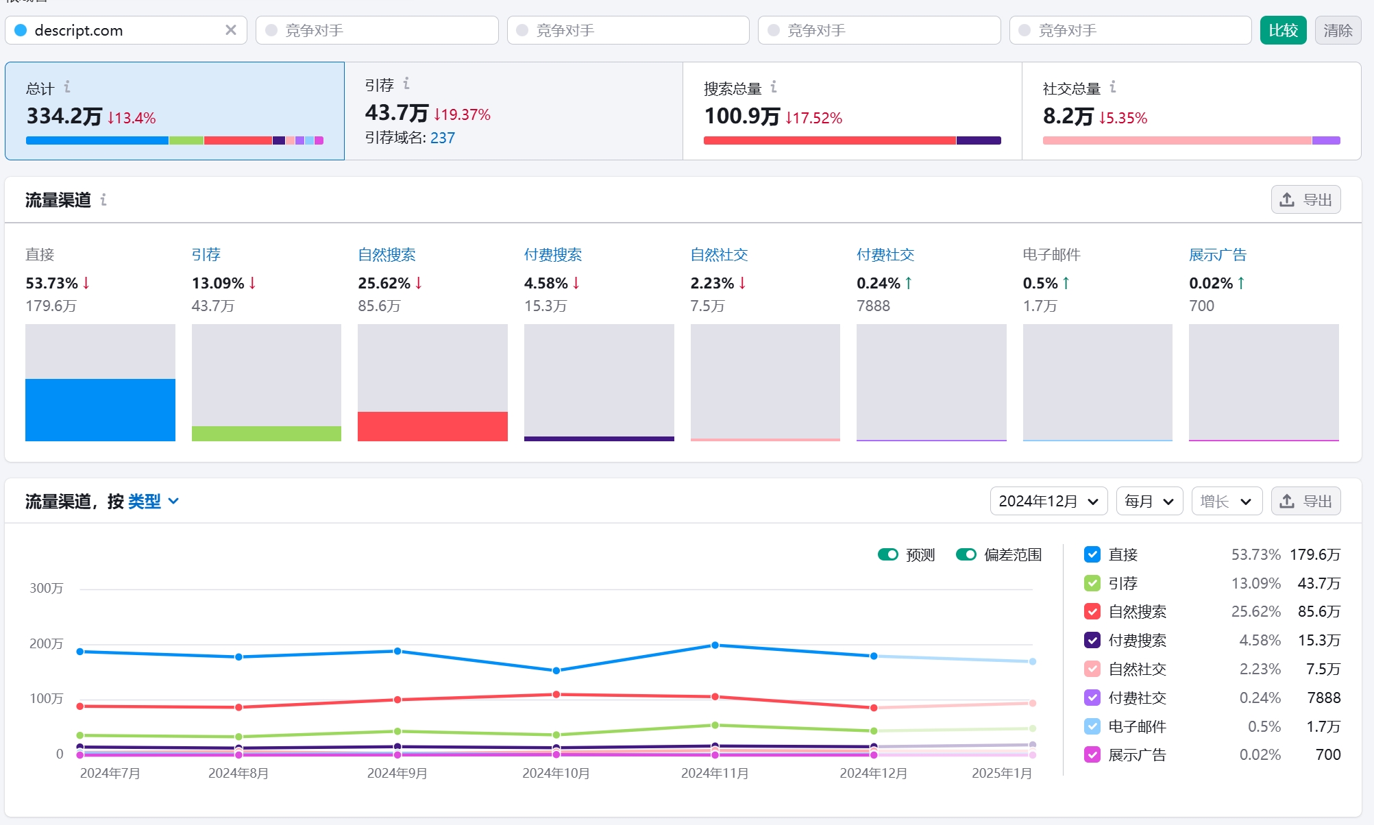
Task: Open the 每月 interval dropdown
Action: (1149, 502)
